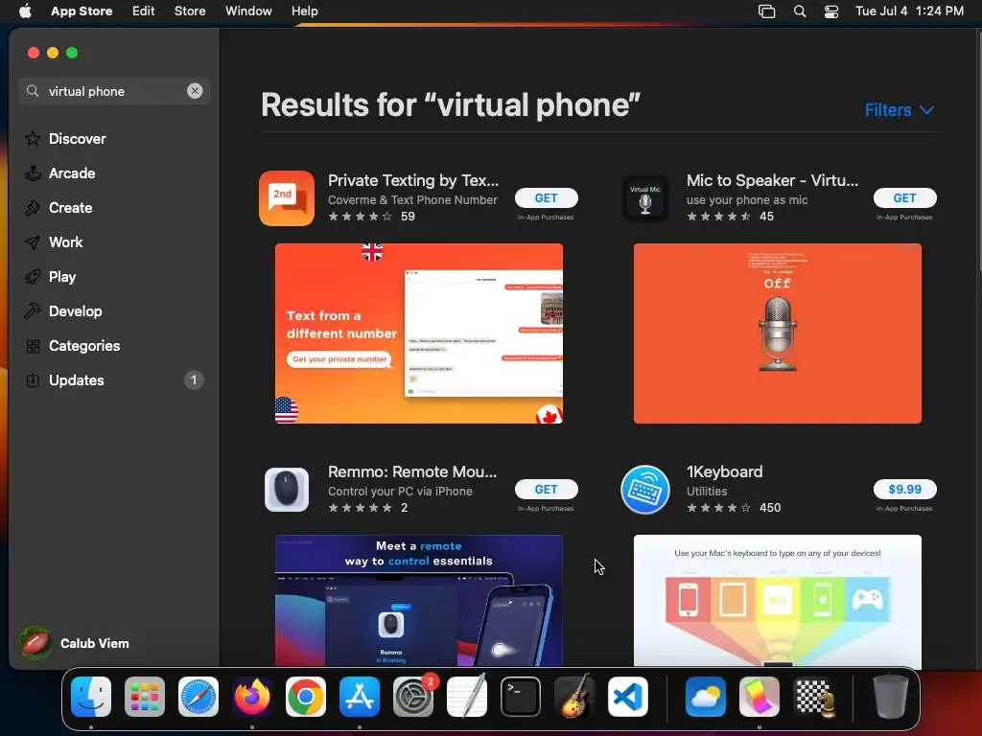
Task: Get Private Texting by Text app
Action: 546,197
